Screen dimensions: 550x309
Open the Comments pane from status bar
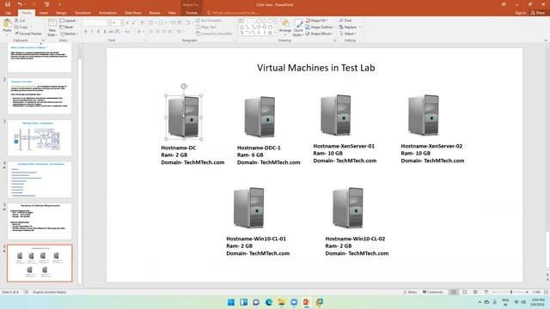[432, 292]
